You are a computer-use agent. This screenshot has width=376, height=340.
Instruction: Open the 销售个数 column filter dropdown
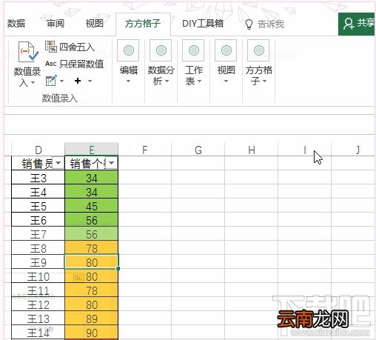[112, 163]
